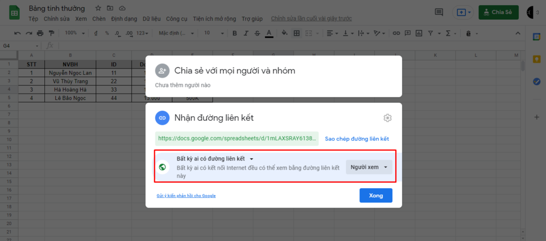Click the undo icon in toolbar
This screenshot has height=241, width=546.
point(17,33)
